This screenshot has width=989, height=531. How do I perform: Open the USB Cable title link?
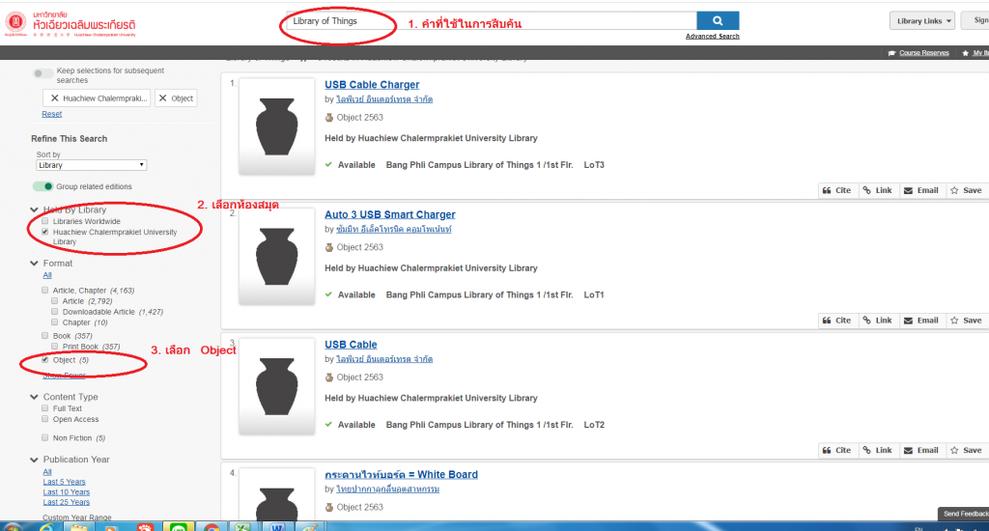(x=351, y=345)
